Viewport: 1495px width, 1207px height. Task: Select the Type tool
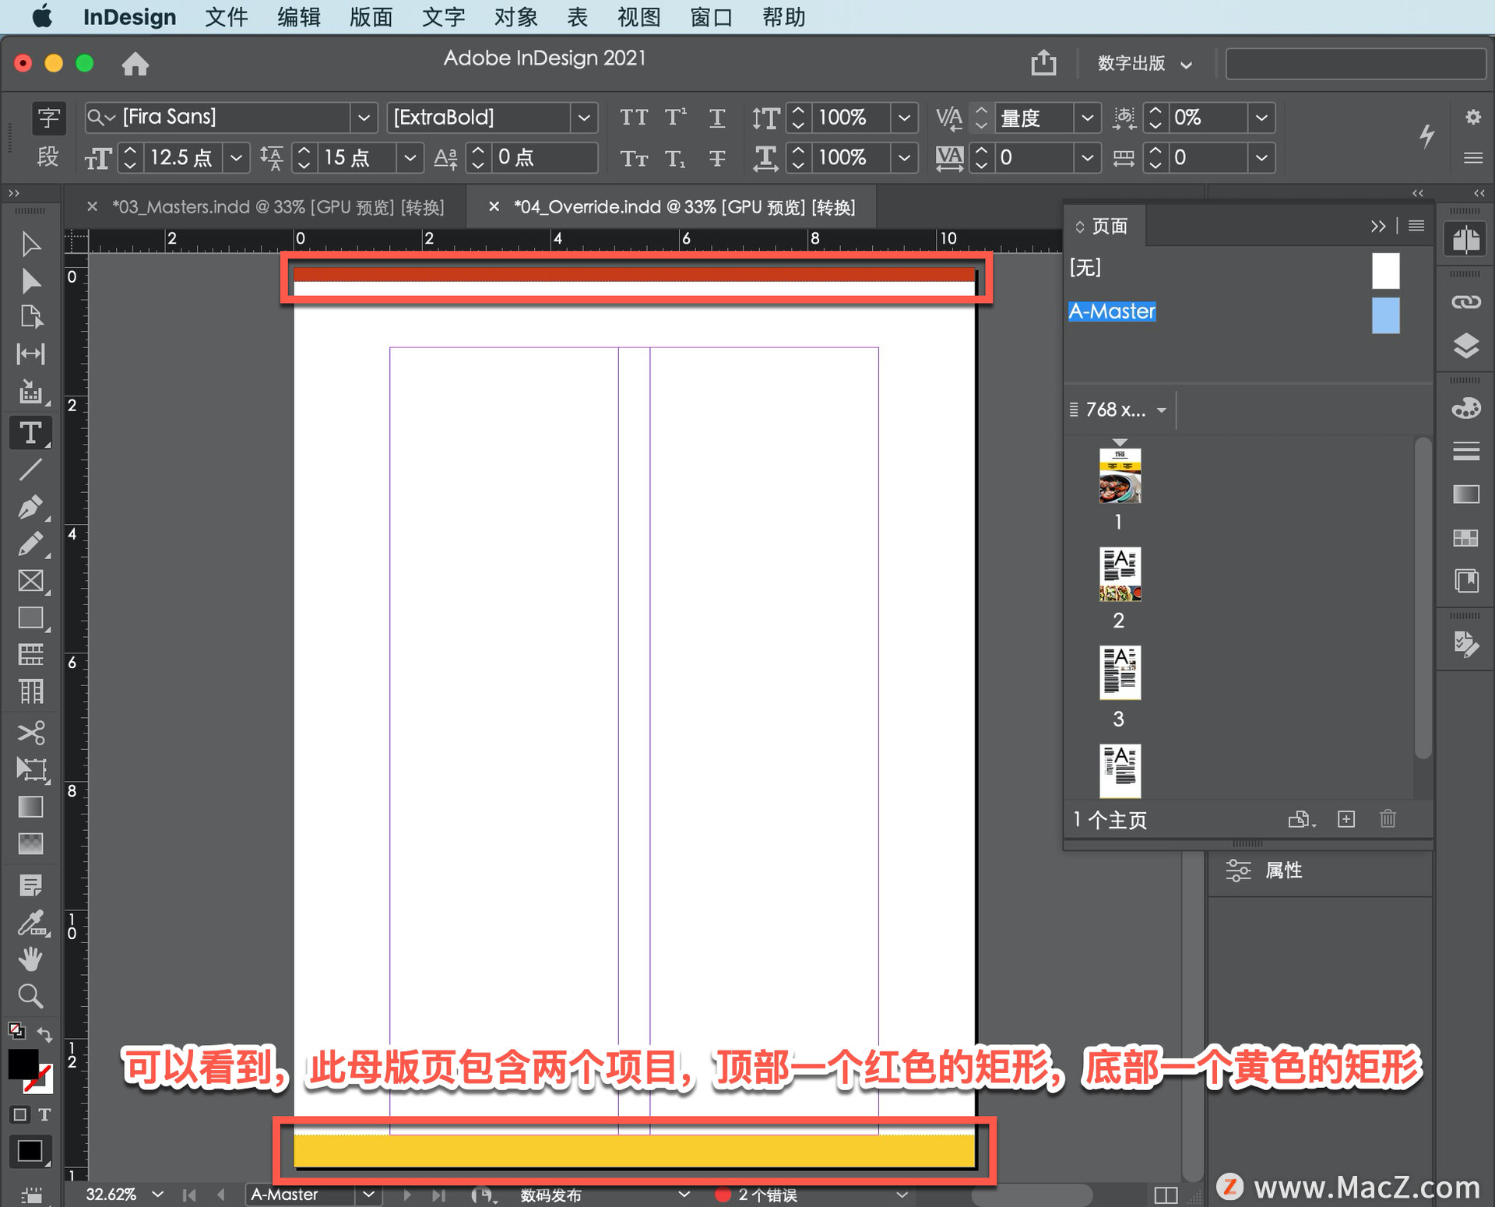click(x=30, y=432)
